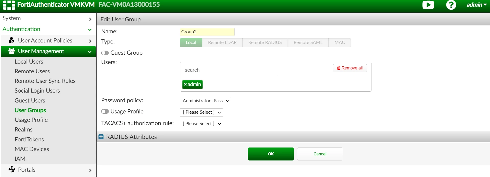The height and width of the screenshot is (177, 490).
Task: Click the Portals icon in sidebar
Action: 12,169
